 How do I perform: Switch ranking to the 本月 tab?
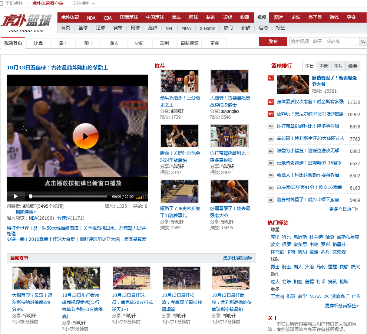tap(338, 66)
